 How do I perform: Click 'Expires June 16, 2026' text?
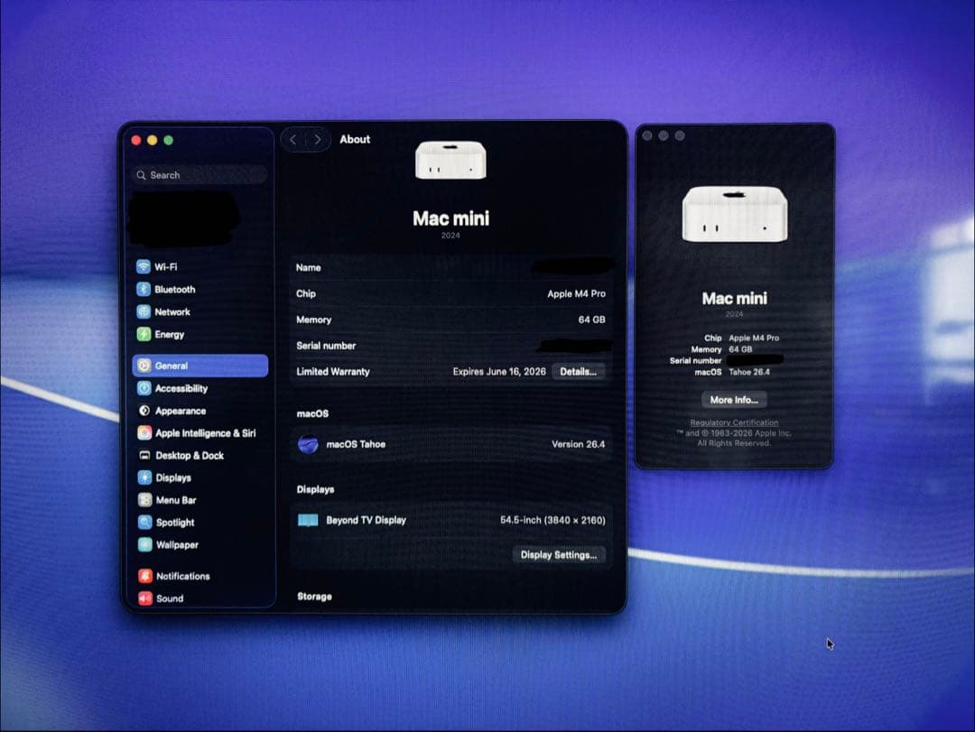(499, 371)
